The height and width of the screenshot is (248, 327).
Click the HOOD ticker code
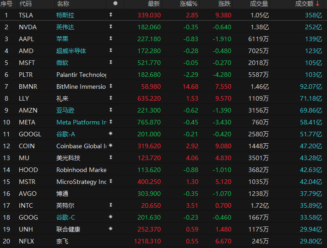pos(28,170)
